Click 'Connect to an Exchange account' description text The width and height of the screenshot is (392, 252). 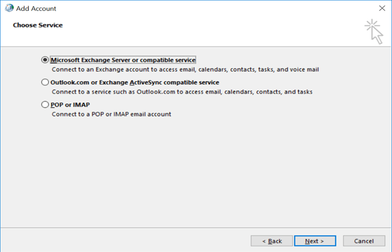pyautogui.click(x=185, y=70)
